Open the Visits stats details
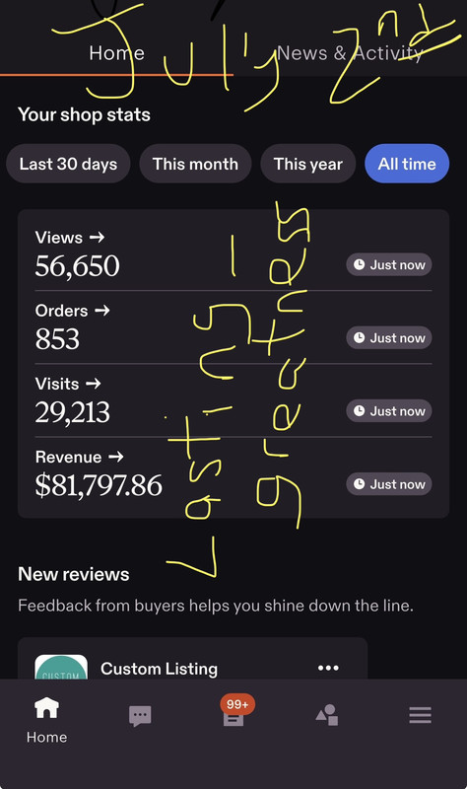467x789 pixels. click(72, 400)
